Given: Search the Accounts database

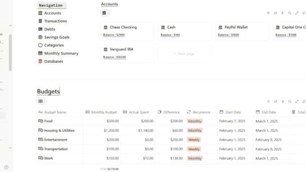Looking at the screenshot, I should pyautogui.click(x=290, y=13).
